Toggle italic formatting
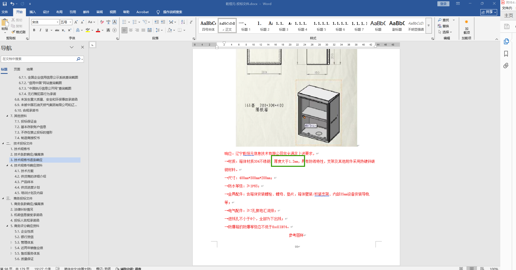The height and width of the screenshot is (270, 516). [40, 30]
